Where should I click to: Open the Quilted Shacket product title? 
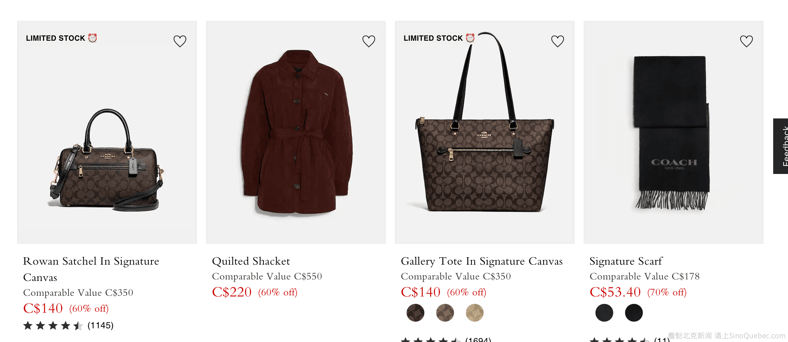pos(251,261)
